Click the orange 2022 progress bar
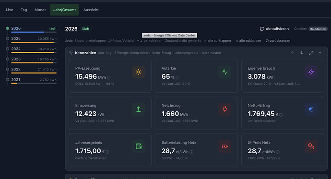Screen dimensions: 331x179 click(x=34, y=73)
